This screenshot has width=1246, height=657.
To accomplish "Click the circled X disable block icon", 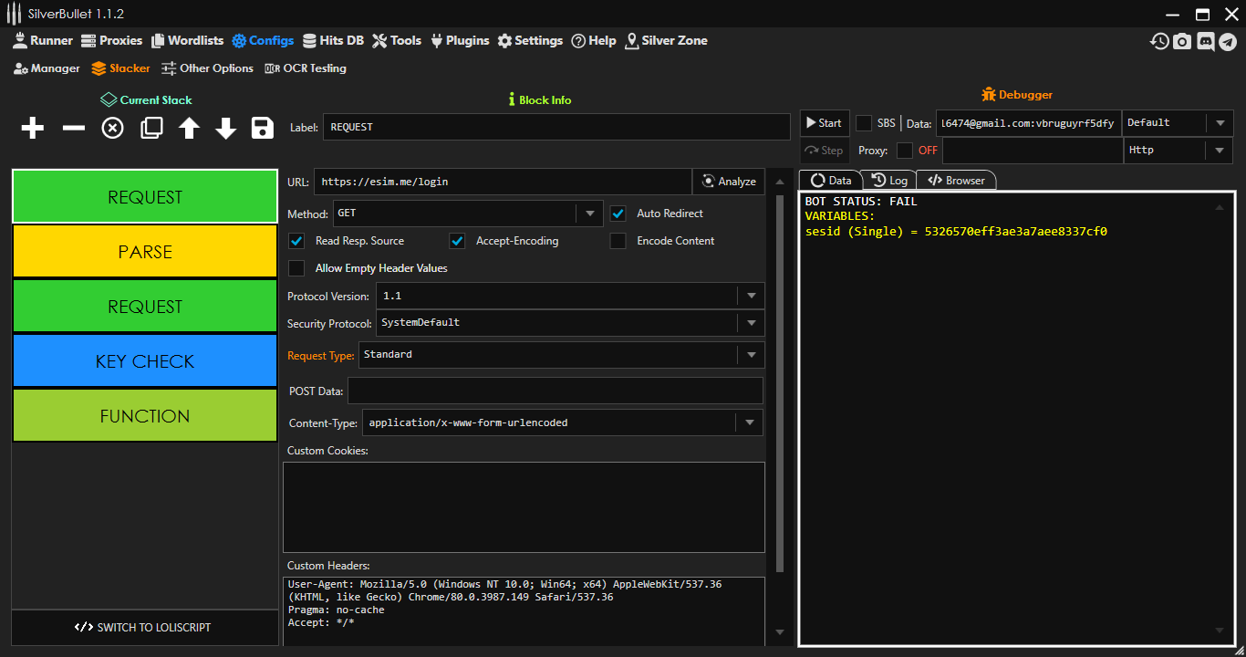I will pos(112,128).
